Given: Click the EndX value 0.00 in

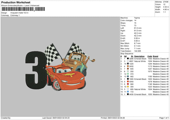Looking at the screenshot, I should coord(137,38).
